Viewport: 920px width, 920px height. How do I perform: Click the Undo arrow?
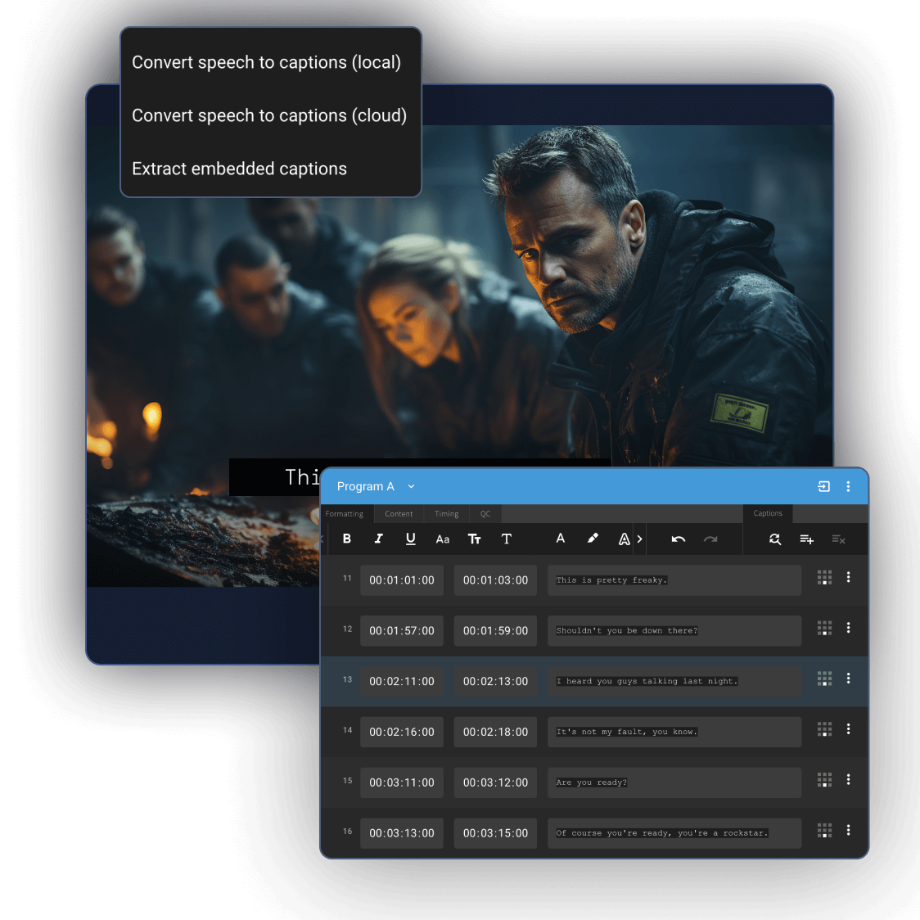679,539
